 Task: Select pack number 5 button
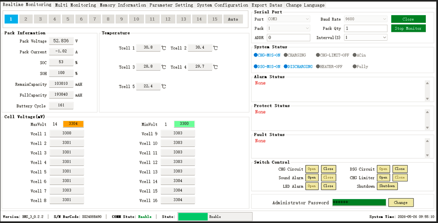coord(68,19)
